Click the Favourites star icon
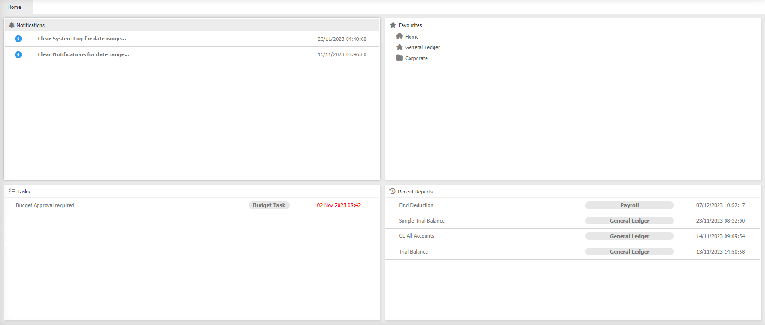This screenshot has height=325, width=765. pos(393,25)
